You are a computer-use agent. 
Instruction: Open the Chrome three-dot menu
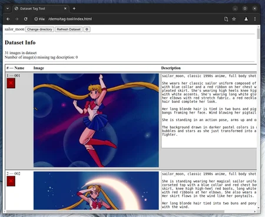pyautogui.click(x=255, y=19)
